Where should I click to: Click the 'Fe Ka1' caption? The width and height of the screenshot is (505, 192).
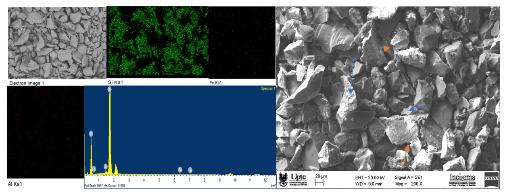(x=216, y=83)
